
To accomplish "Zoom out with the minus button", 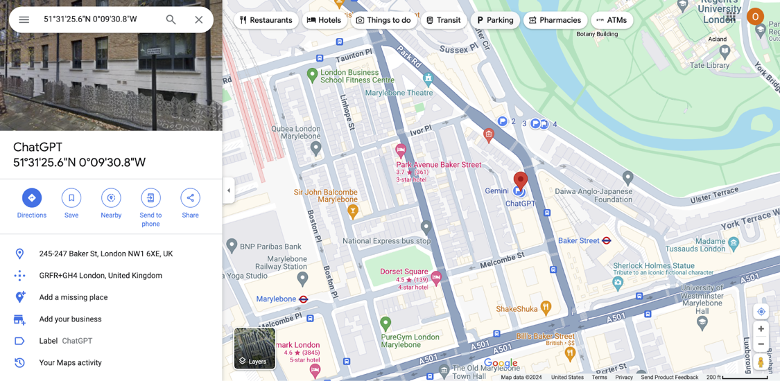I will coord(761,344).
